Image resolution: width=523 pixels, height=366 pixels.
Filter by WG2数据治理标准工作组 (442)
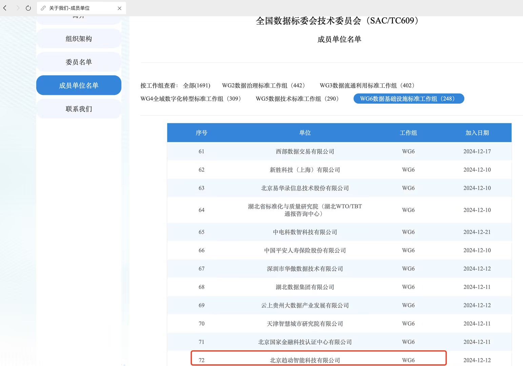click(x=264, y=85)
